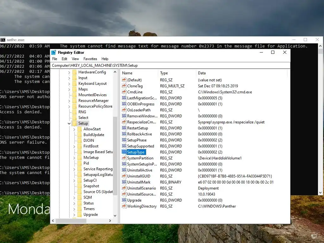
Task: Open the View menu
Action: click(75, 59)
